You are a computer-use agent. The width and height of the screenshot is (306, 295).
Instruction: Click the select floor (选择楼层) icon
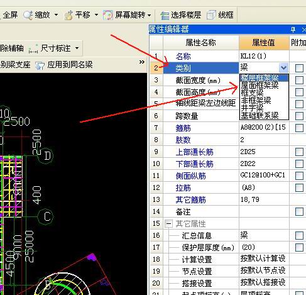click(165, 16)
